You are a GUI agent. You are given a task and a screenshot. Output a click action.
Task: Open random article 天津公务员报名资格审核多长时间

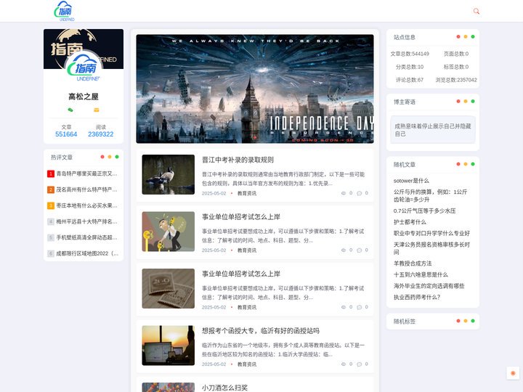click(x=431, y=248)
